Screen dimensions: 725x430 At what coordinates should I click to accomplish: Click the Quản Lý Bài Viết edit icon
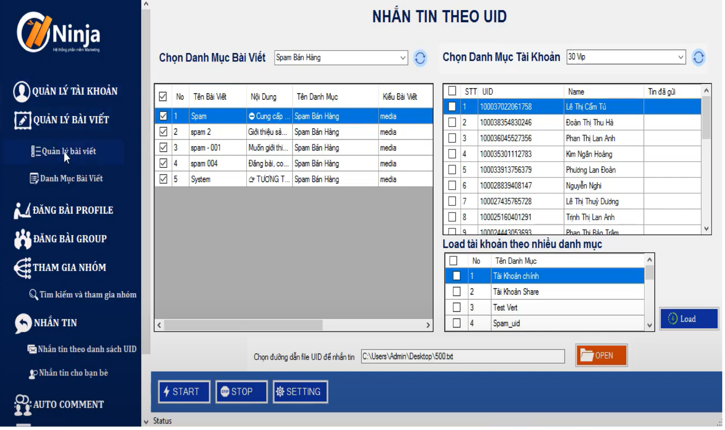[x=22, y=121]
